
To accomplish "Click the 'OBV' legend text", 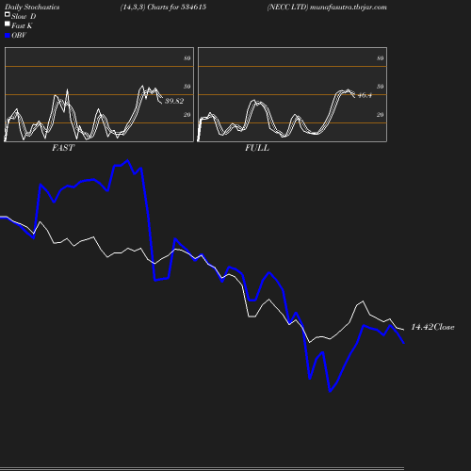I will click(x=19, y=36).
